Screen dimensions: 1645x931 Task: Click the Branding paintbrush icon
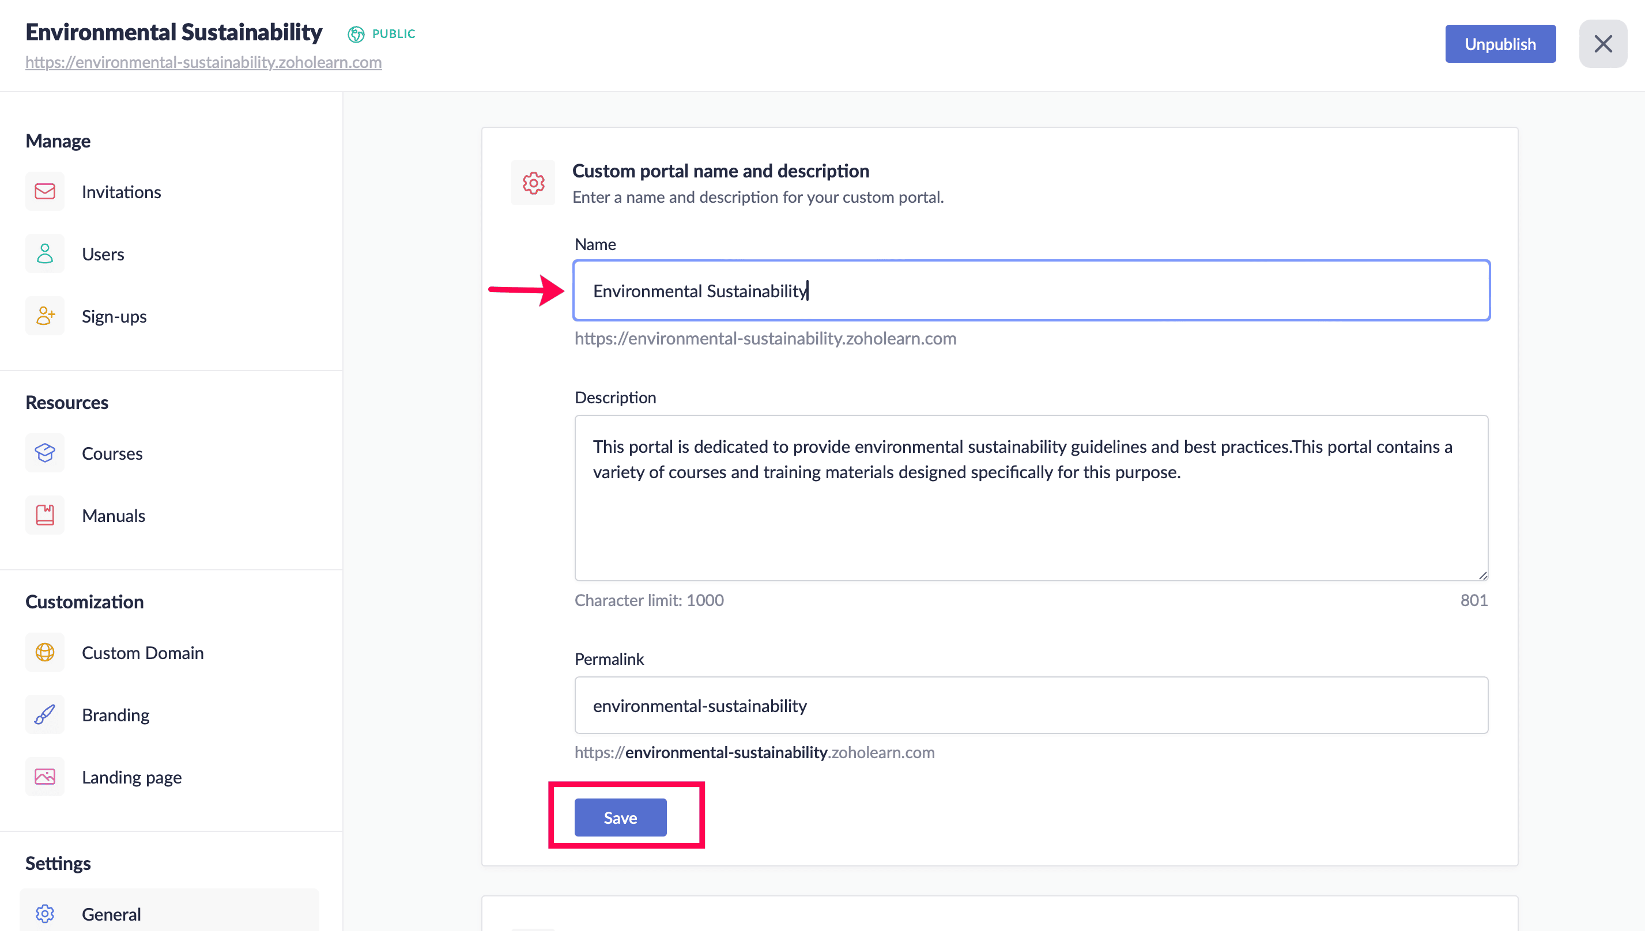[x=45, y=714]
